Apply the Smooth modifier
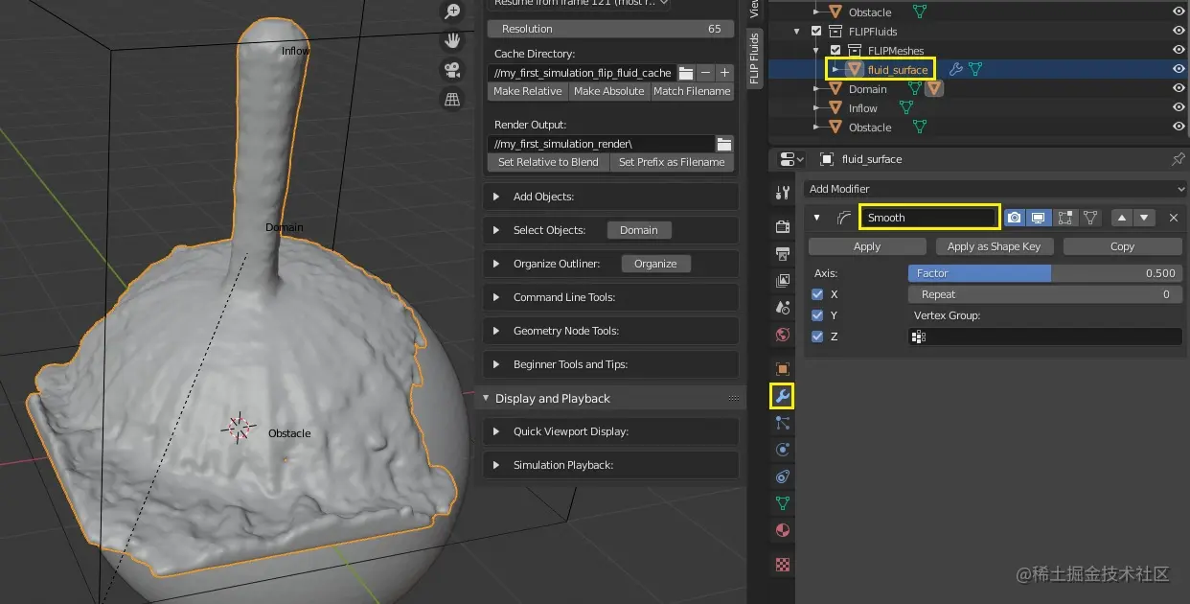 coord(866,246)
